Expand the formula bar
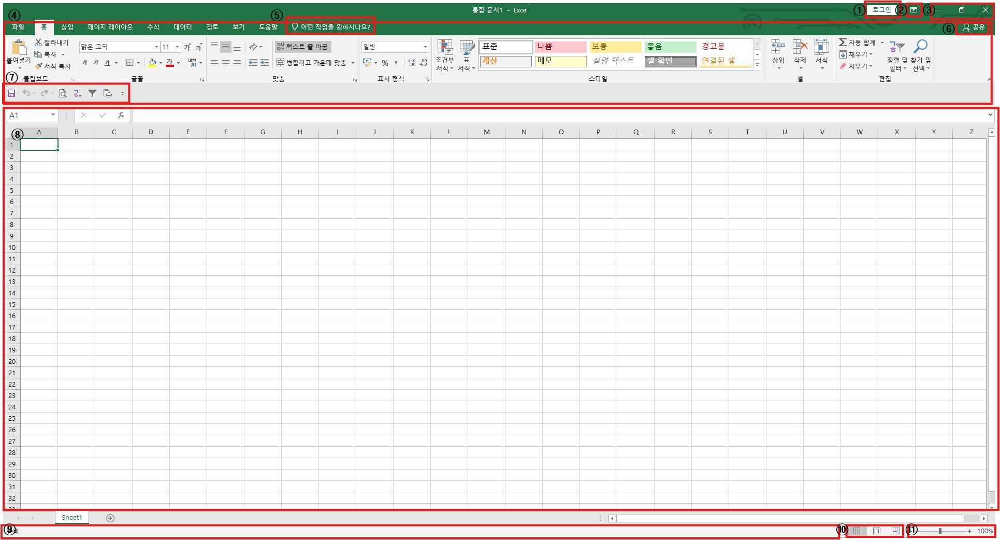This screenshot has width=1000, height=540. [x=990, y=115]
